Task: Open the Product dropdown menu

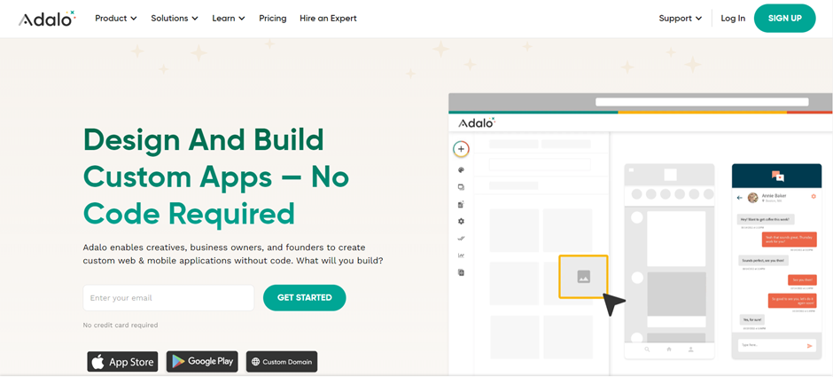Action: [116, 18]
